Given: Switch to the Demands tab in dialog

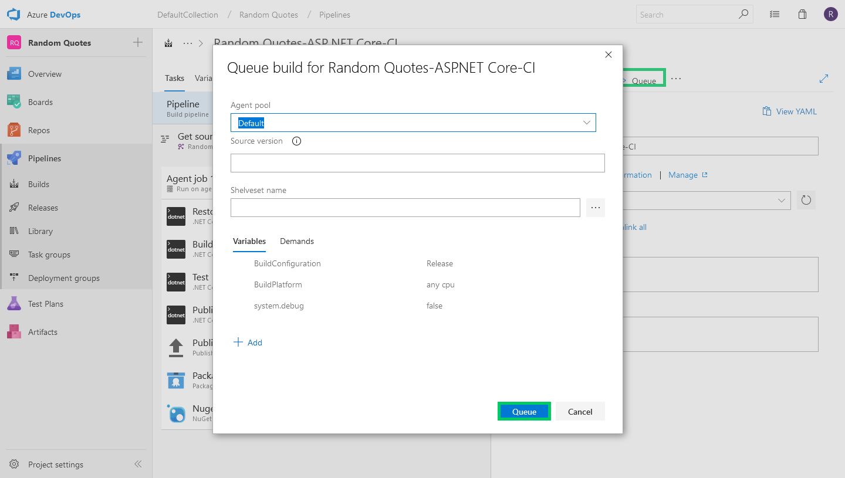Looking at the screenshot, I should point(297,241).
